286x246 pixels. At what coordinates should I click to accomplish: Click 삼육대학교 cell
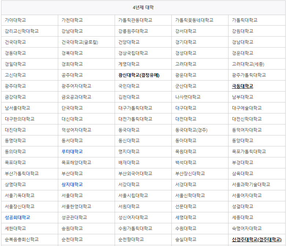click(x=257, y=174)
